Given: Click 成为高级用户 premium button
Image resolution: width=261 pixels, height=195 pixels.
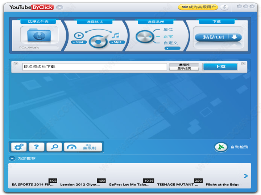Looking at the screenshot, I should pyautogui.click(x=198, y=7).
